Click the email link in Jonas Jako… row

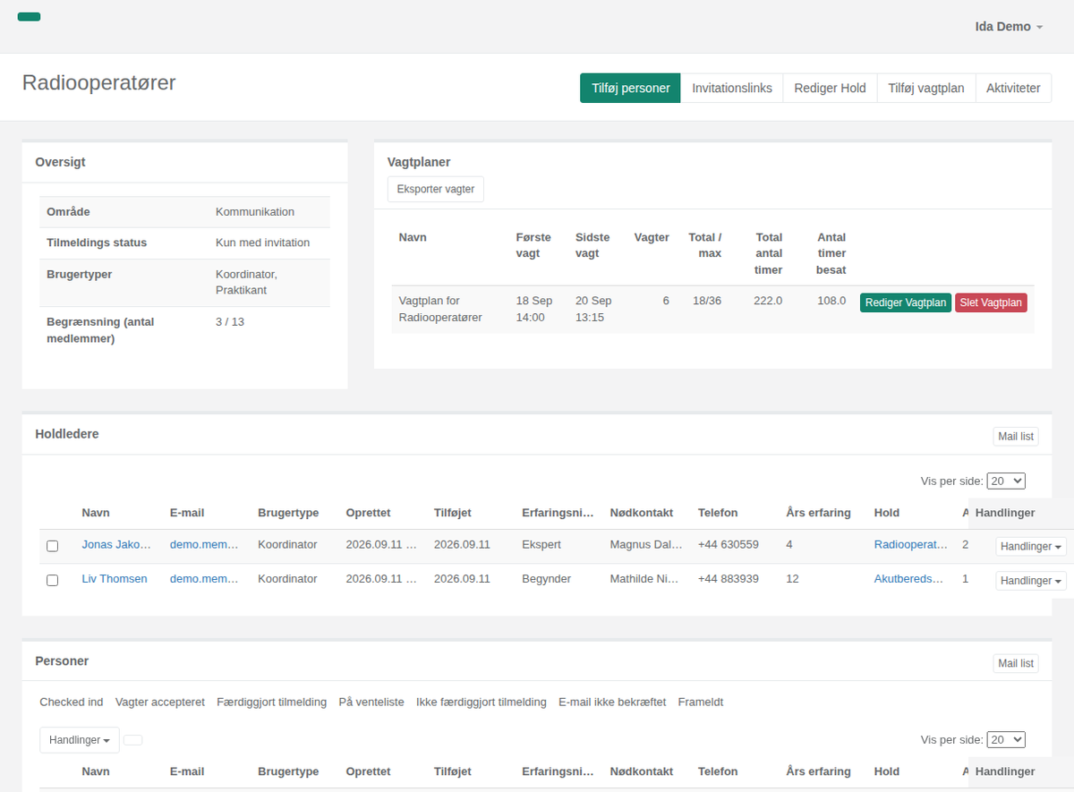(204, 544)
